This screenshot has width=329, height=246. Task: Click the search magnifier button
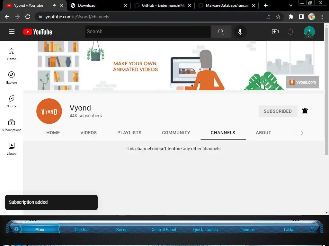coord(221,32)
